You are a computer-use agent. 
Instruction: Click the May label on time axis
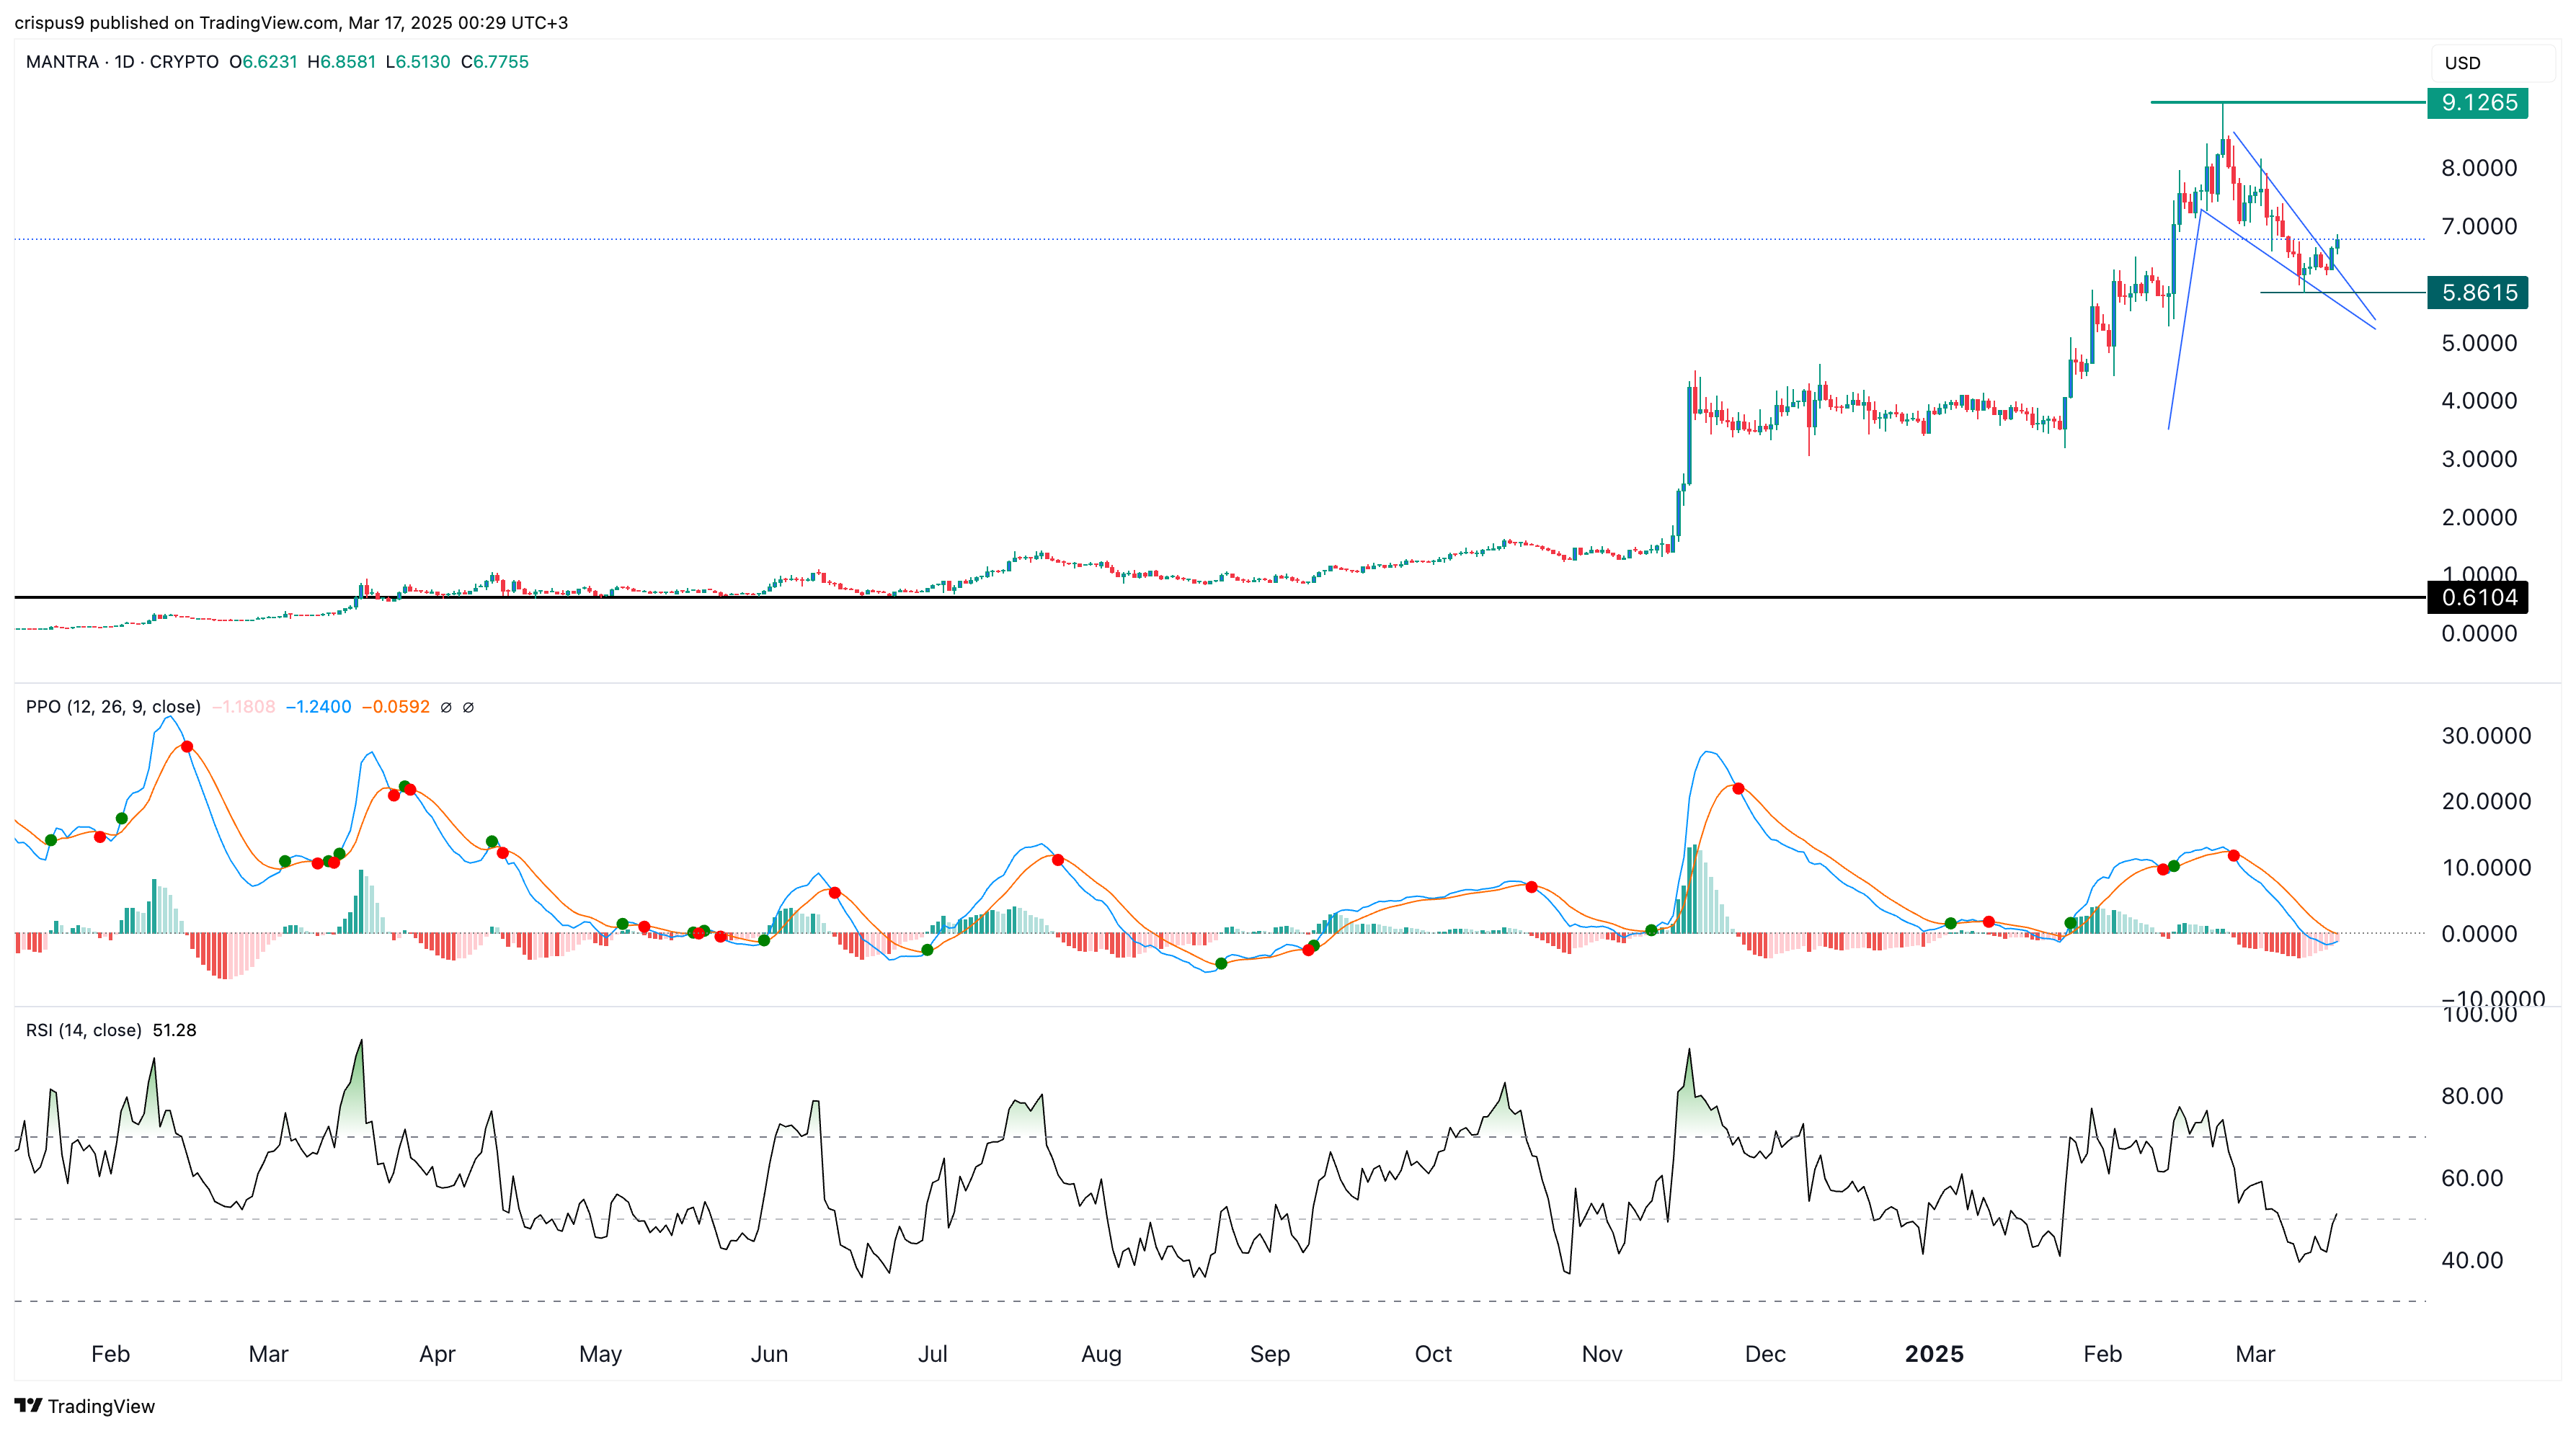pyautogui.click(x=600, y=1355)
